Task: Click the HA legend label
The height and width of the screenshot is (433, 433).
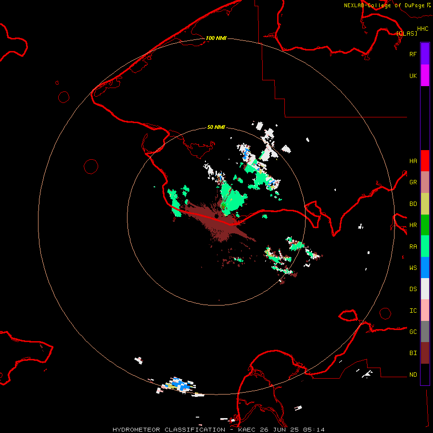Action: (413, 161)
